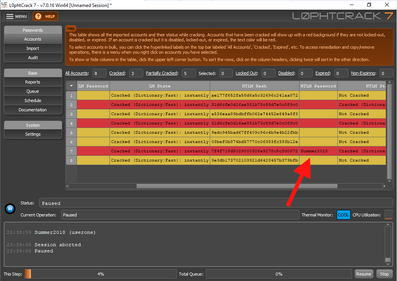Open the Reports page
397x281 pixels.
(33, 82)
